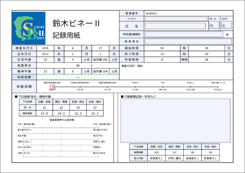Select the 所要時間 hours cell 9

162,60
